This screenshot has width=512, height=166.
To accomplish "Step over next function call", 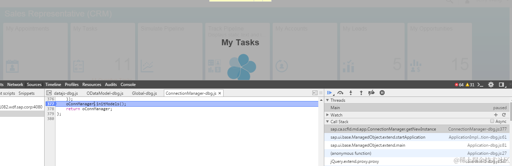I will point(340,93).
